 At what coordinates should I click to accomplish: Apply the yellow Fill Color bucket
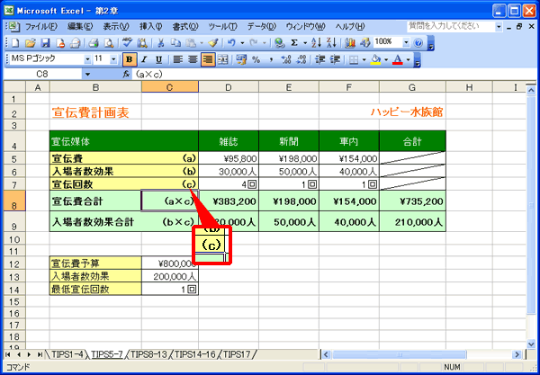(375, 60)
